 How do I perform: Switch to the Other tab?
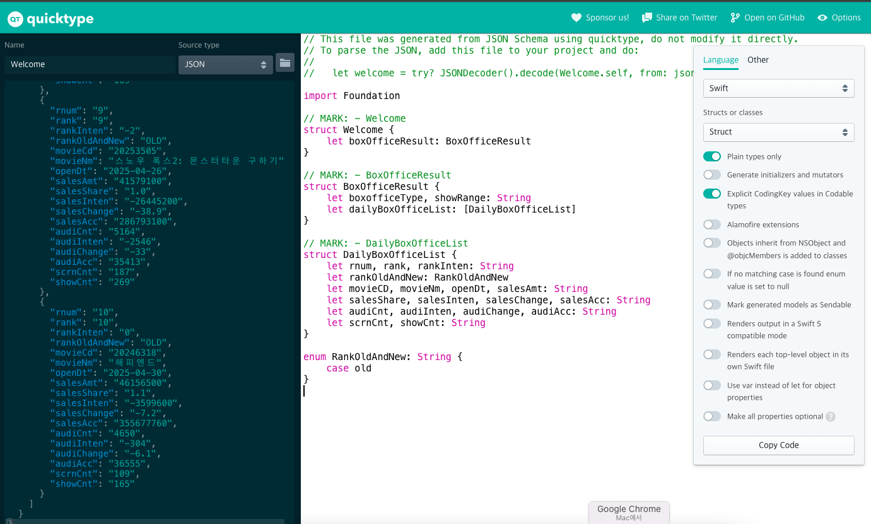tap(758, 60)
